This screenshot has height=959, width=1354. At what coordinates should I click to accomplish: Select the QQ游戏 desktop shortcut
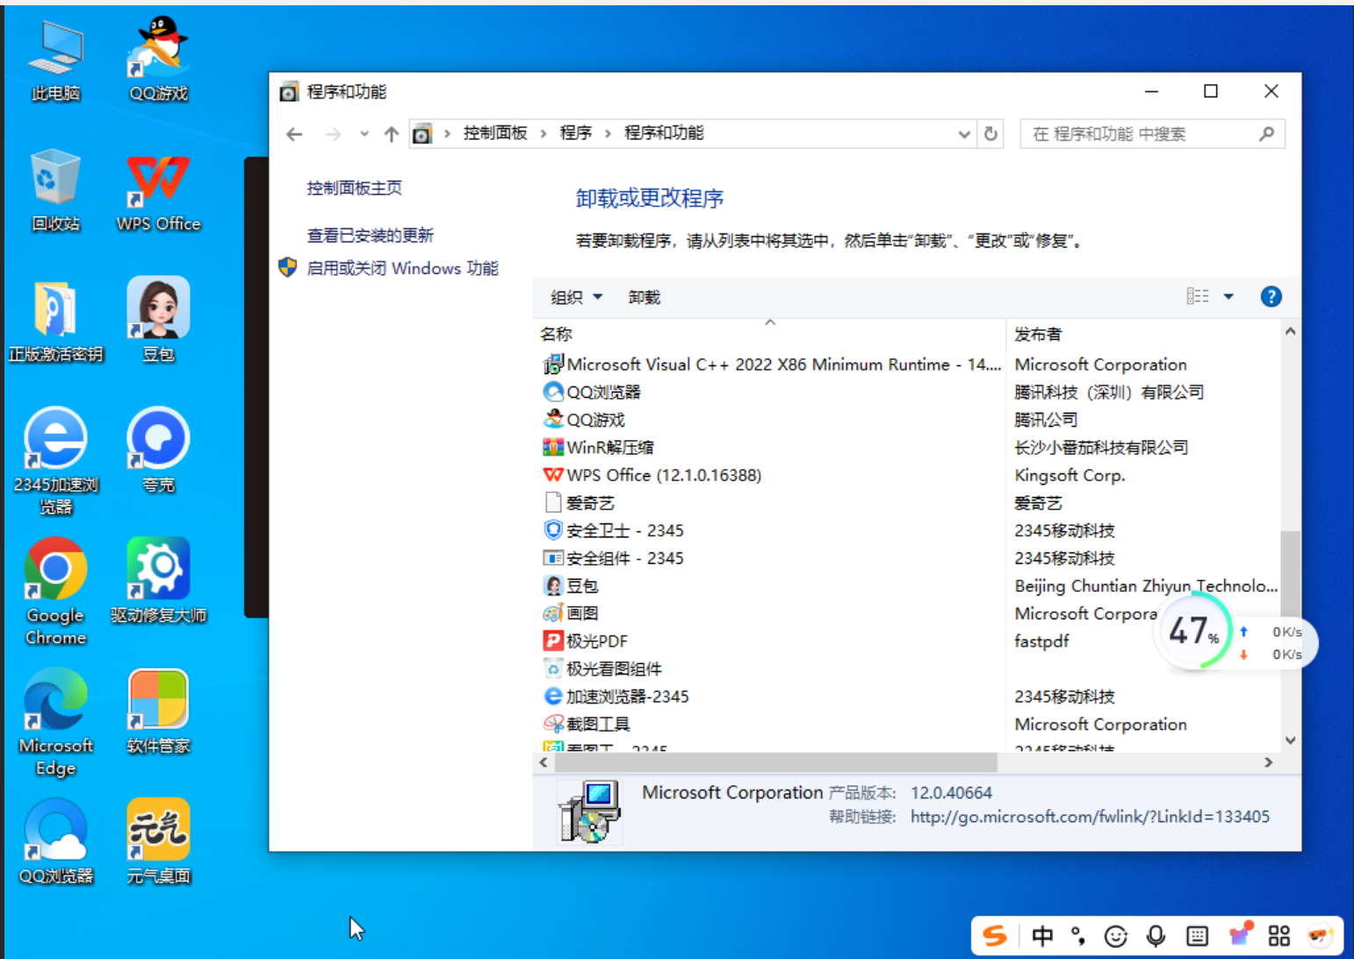point(158,60)
